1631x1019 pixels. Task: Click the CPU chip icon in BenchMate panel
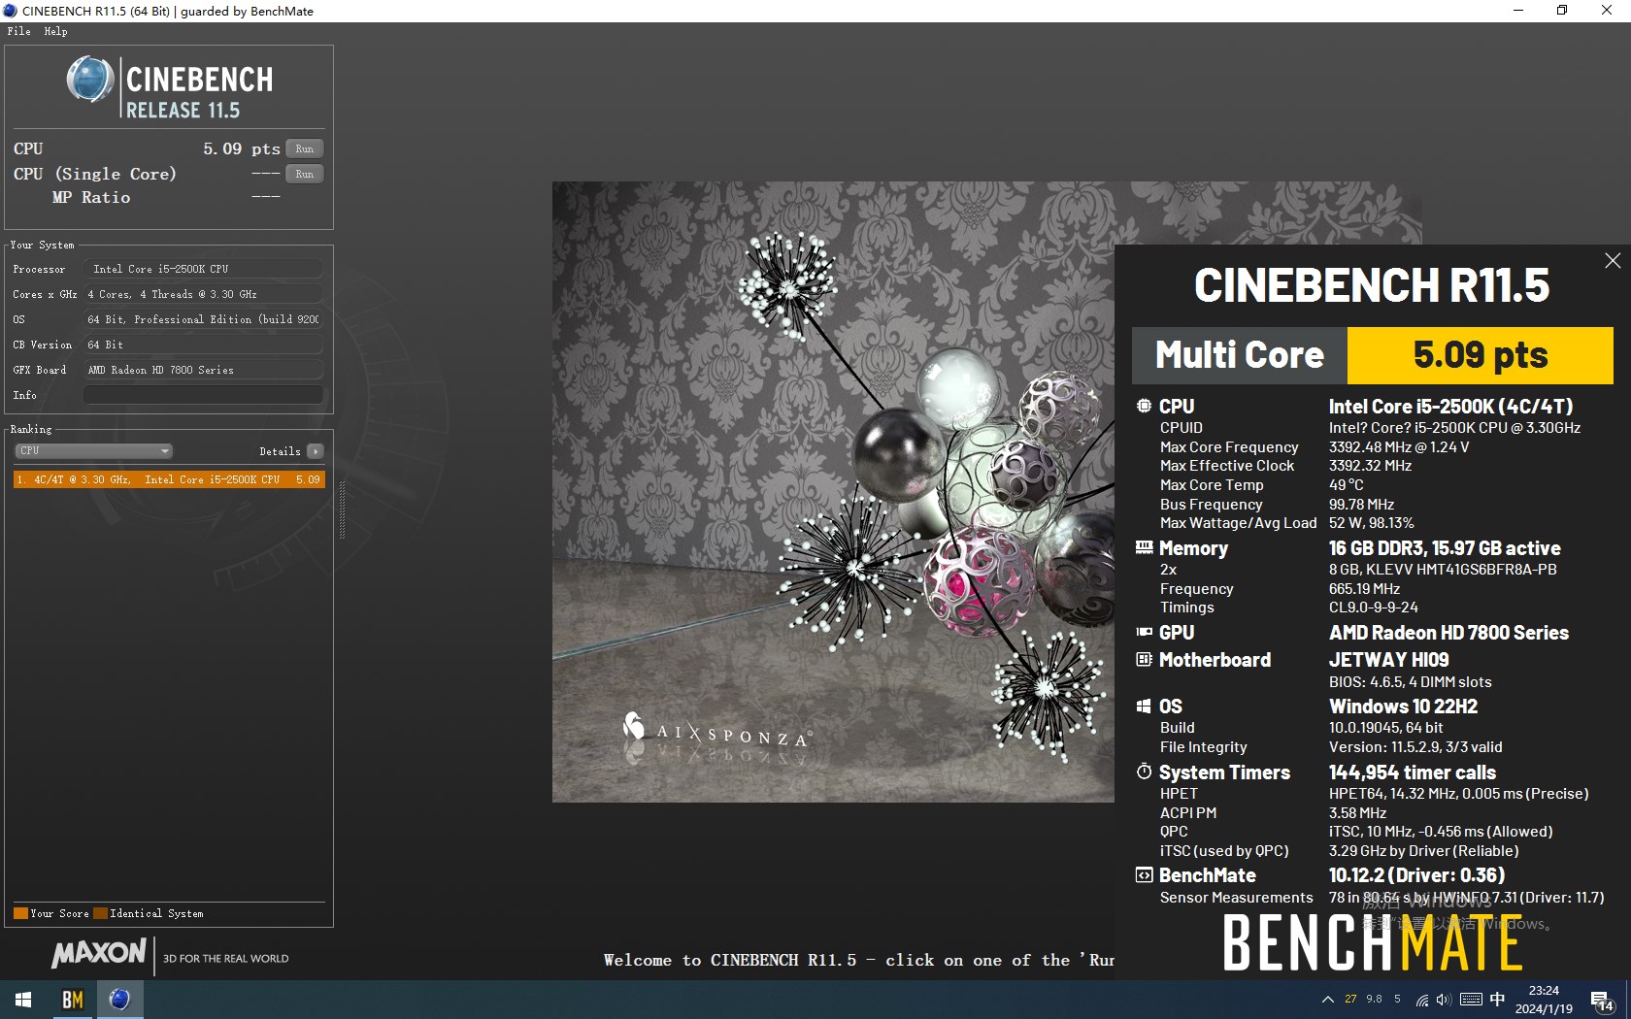(1145, 406)
